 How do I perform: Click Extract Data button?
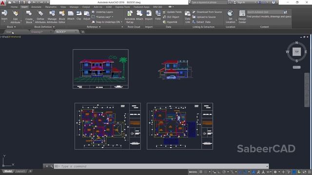point(201,22)
